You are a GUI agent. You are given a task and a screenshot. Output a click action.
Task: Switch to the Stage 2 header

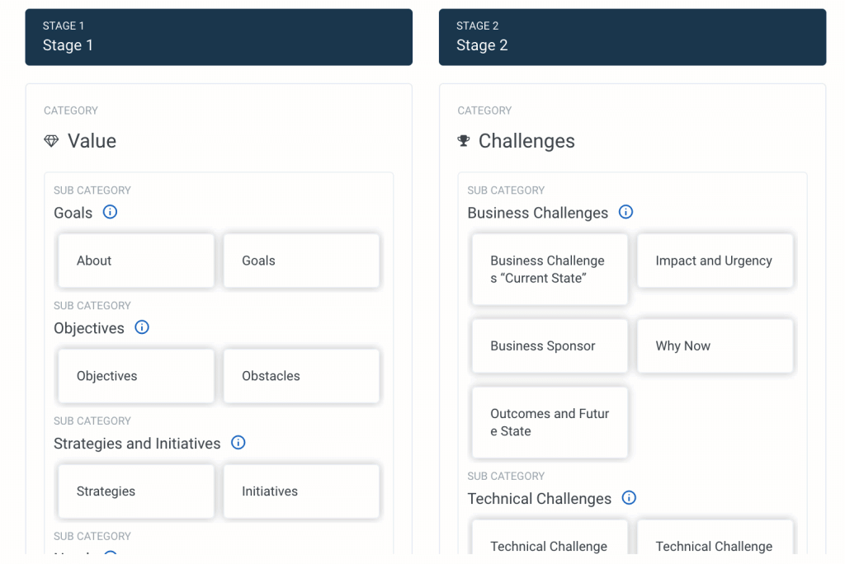[x=632, y=37]
